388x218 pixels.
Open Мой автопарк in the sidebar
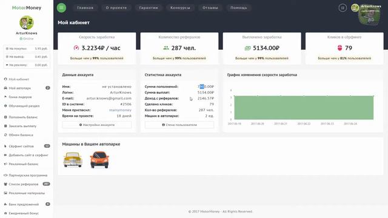pos(20,88)
